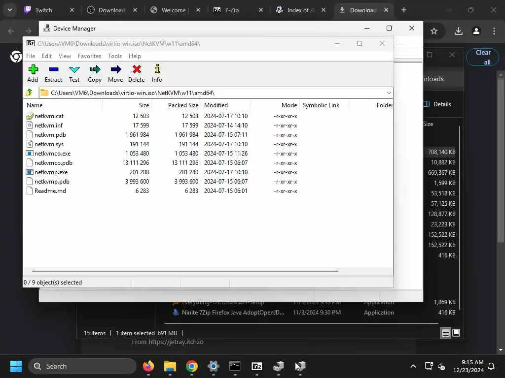Switch to 7-Zip in the taskbar
Image resolution: width=505 pixels, height=378 pixels.
point(256,366)
